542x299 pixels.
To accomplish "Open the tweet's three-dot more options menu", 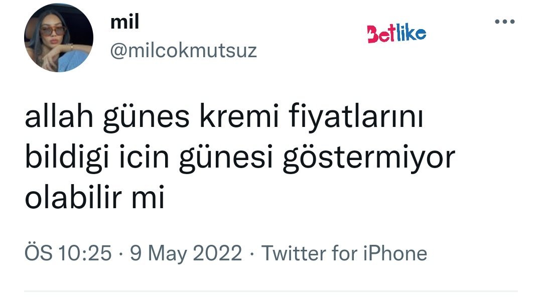I will (504, 22).
